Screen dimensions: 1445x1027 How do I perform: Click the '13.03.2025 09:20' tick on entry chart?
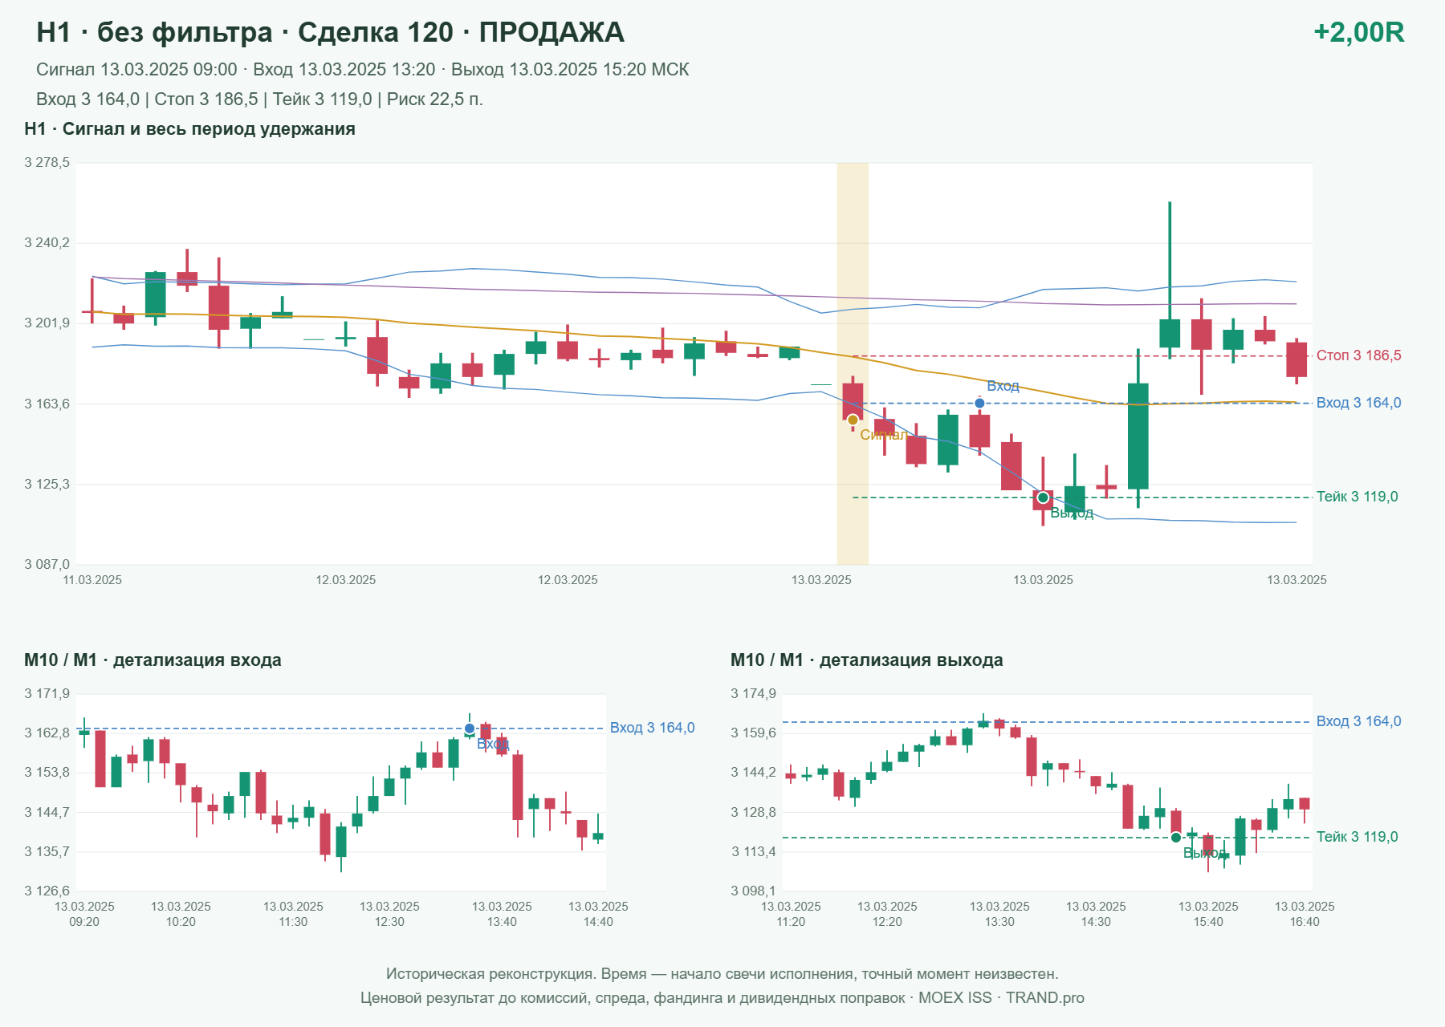[84, 914]
